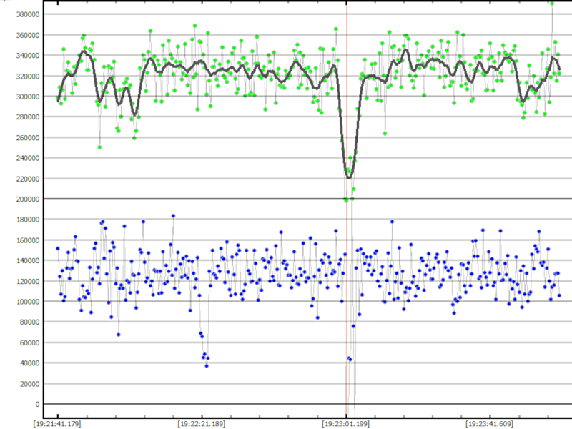Screen dimensions: 572x429
Task: Click the left start of the smoothed dark curve
Action: (58, 101)
